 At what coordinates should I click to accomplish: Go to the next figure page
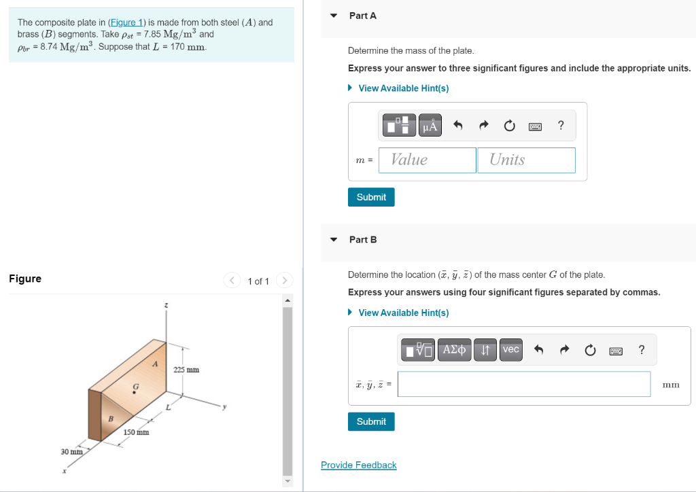284,280
